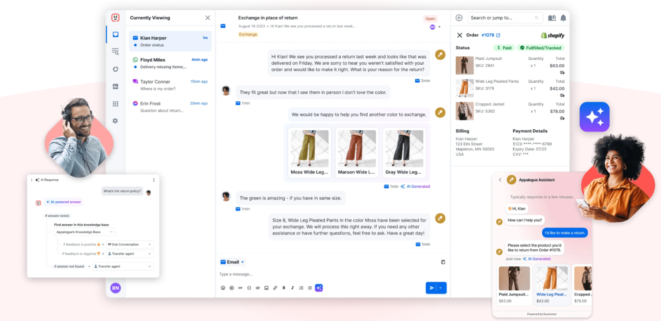
Task: Toggle the numbered list formatting
Action: click(301, 288)
